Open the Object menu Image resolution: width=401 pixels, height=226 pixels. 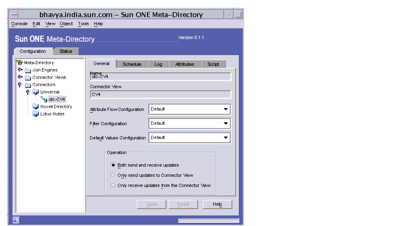pyautogui.click(x=66, y=24)
